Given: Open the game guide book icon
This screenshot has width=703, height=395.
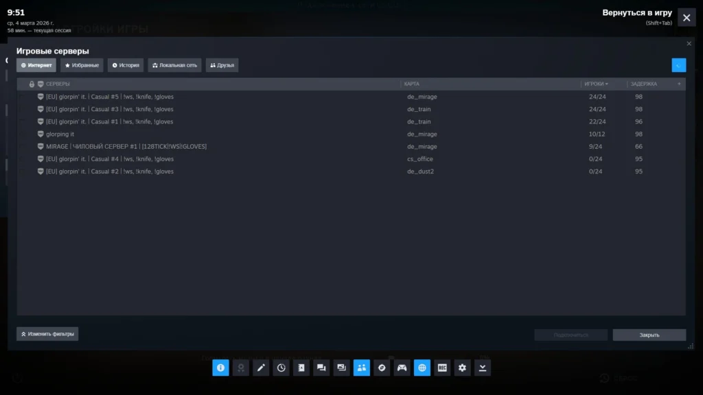Looking at the screenshot, I should pos(301,368).
